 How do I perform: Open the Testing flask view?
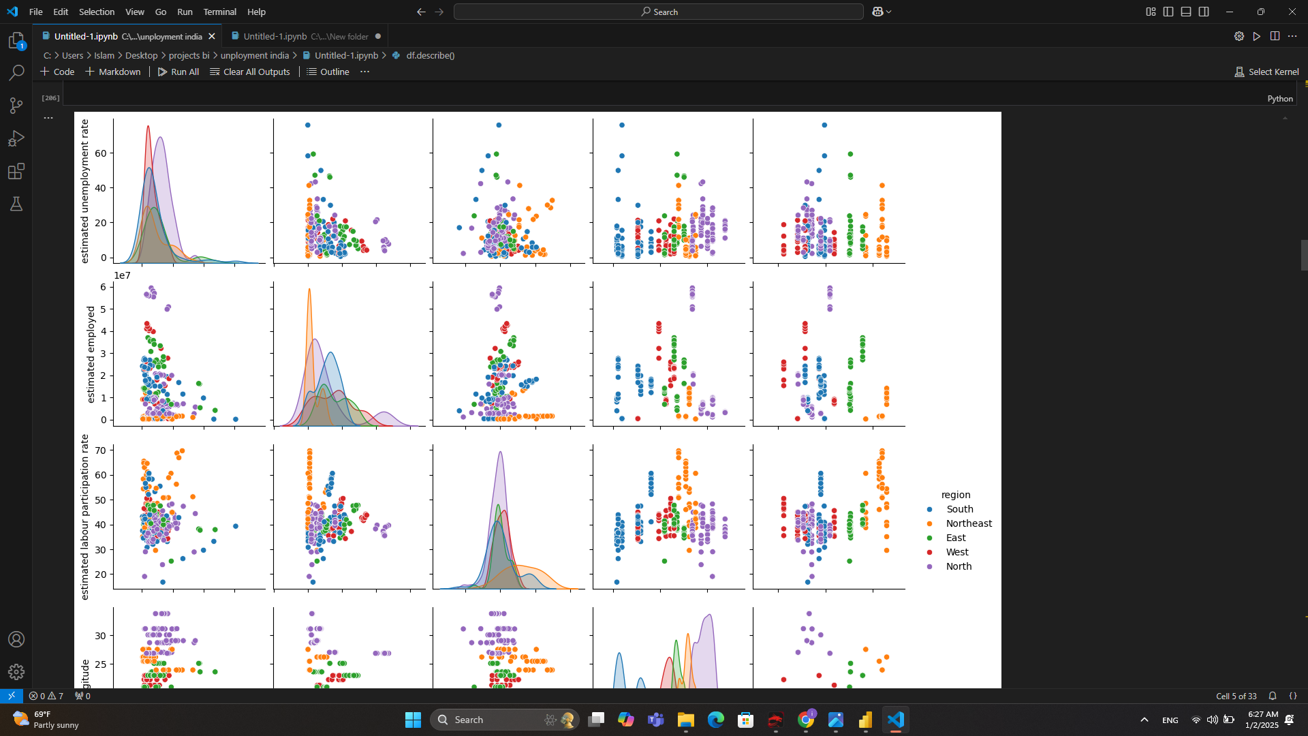16,204
